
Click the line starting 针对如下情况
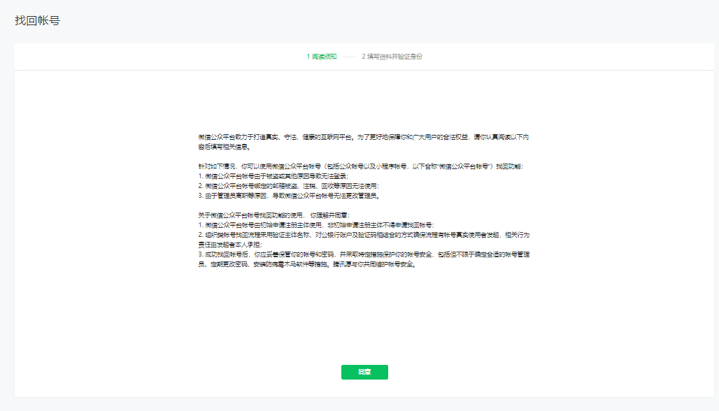point(360,166)
